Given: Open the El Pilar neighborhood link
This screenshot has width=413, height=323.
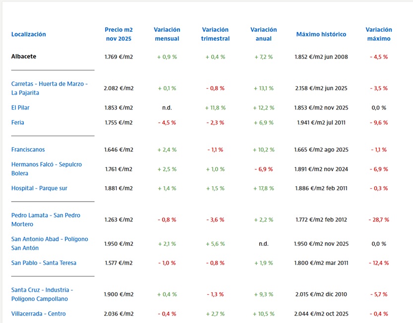Looking at the screenshot, I should pos(20,108).
